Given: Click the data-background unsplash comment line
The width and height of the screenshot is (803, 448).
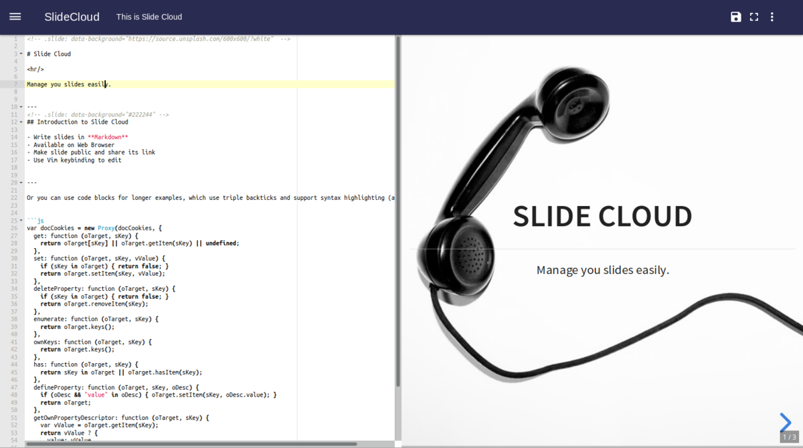Looking at the screenshot, I should click(159, 39).
